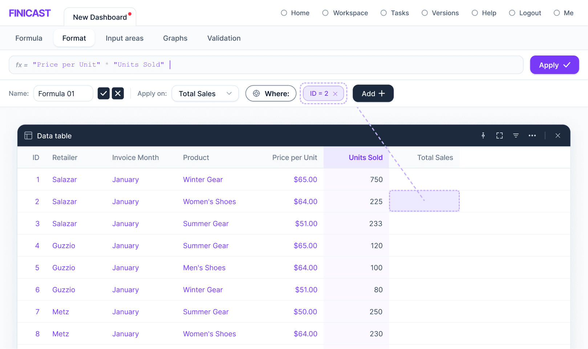Viewport: 588px width, 349px height.
Task: Click the Retailer column header
Action: [65, 157]
